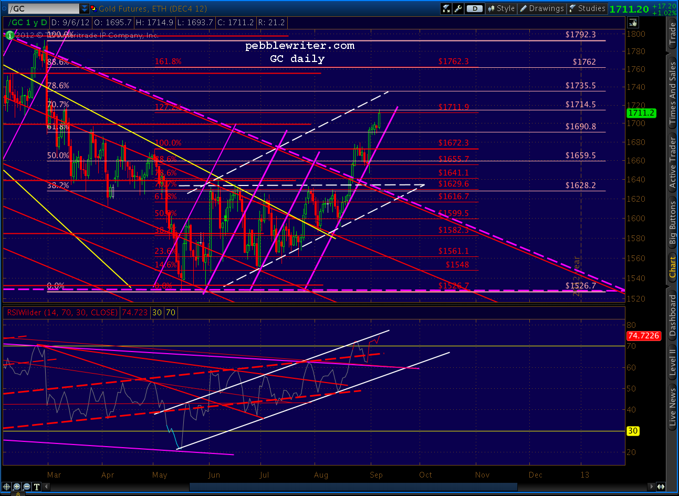This screenshot has width=679, height=496.
Task: Click the red 74.7226 RSI value bubble
Action: coord(643,335)
